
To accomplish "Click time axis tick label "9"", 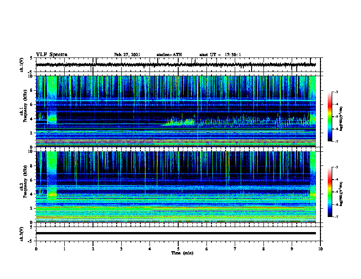I will (292, 249).
